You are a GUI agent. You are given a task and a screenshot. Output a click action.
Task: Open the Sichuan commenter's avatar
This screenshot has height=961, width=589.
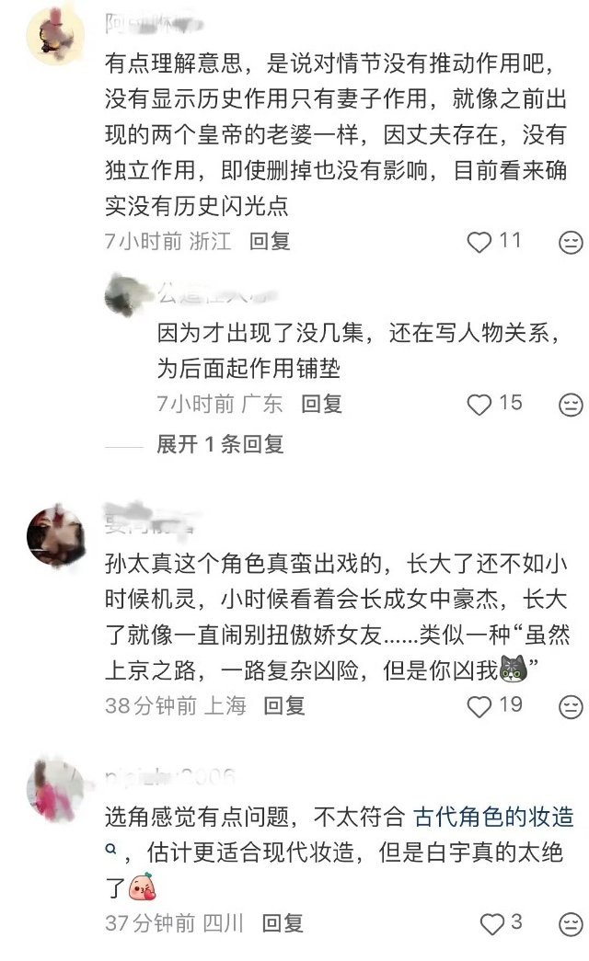55,789
